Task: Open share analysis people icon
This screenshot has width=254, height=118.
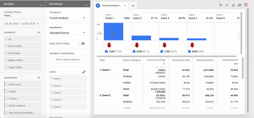Action: point(240,5)
